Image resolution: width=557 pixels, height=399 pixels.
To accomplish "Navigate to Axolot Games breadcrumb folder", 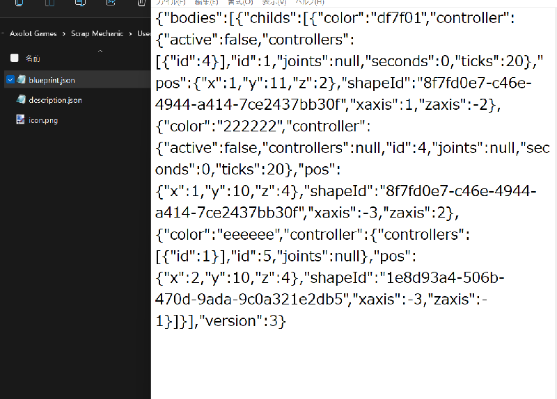I will [x=34, y=33].
